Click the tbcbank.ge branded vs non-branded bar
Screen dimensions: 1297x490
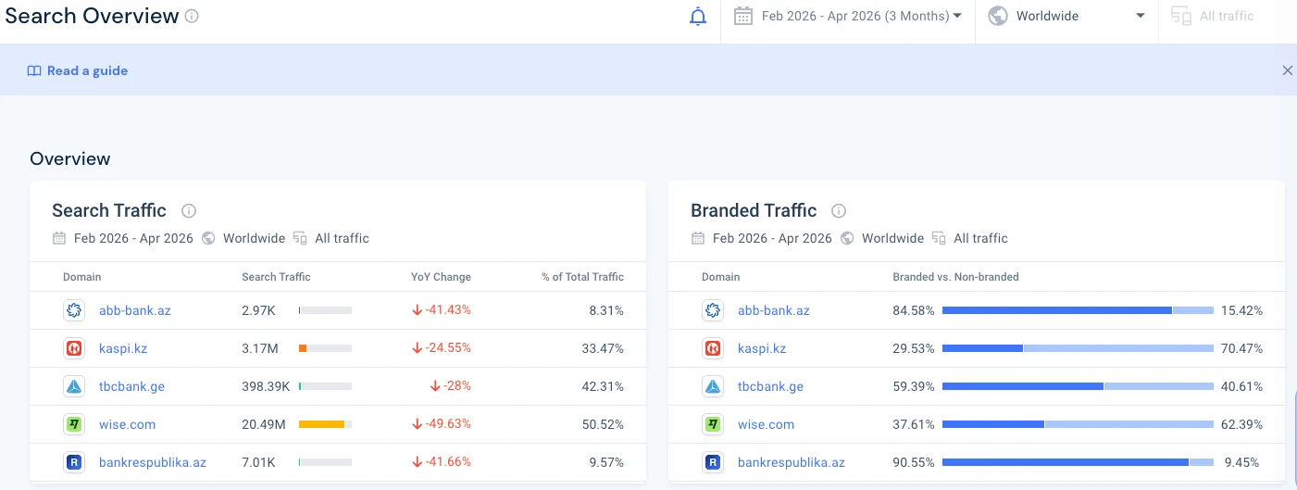coord(1078,386)
